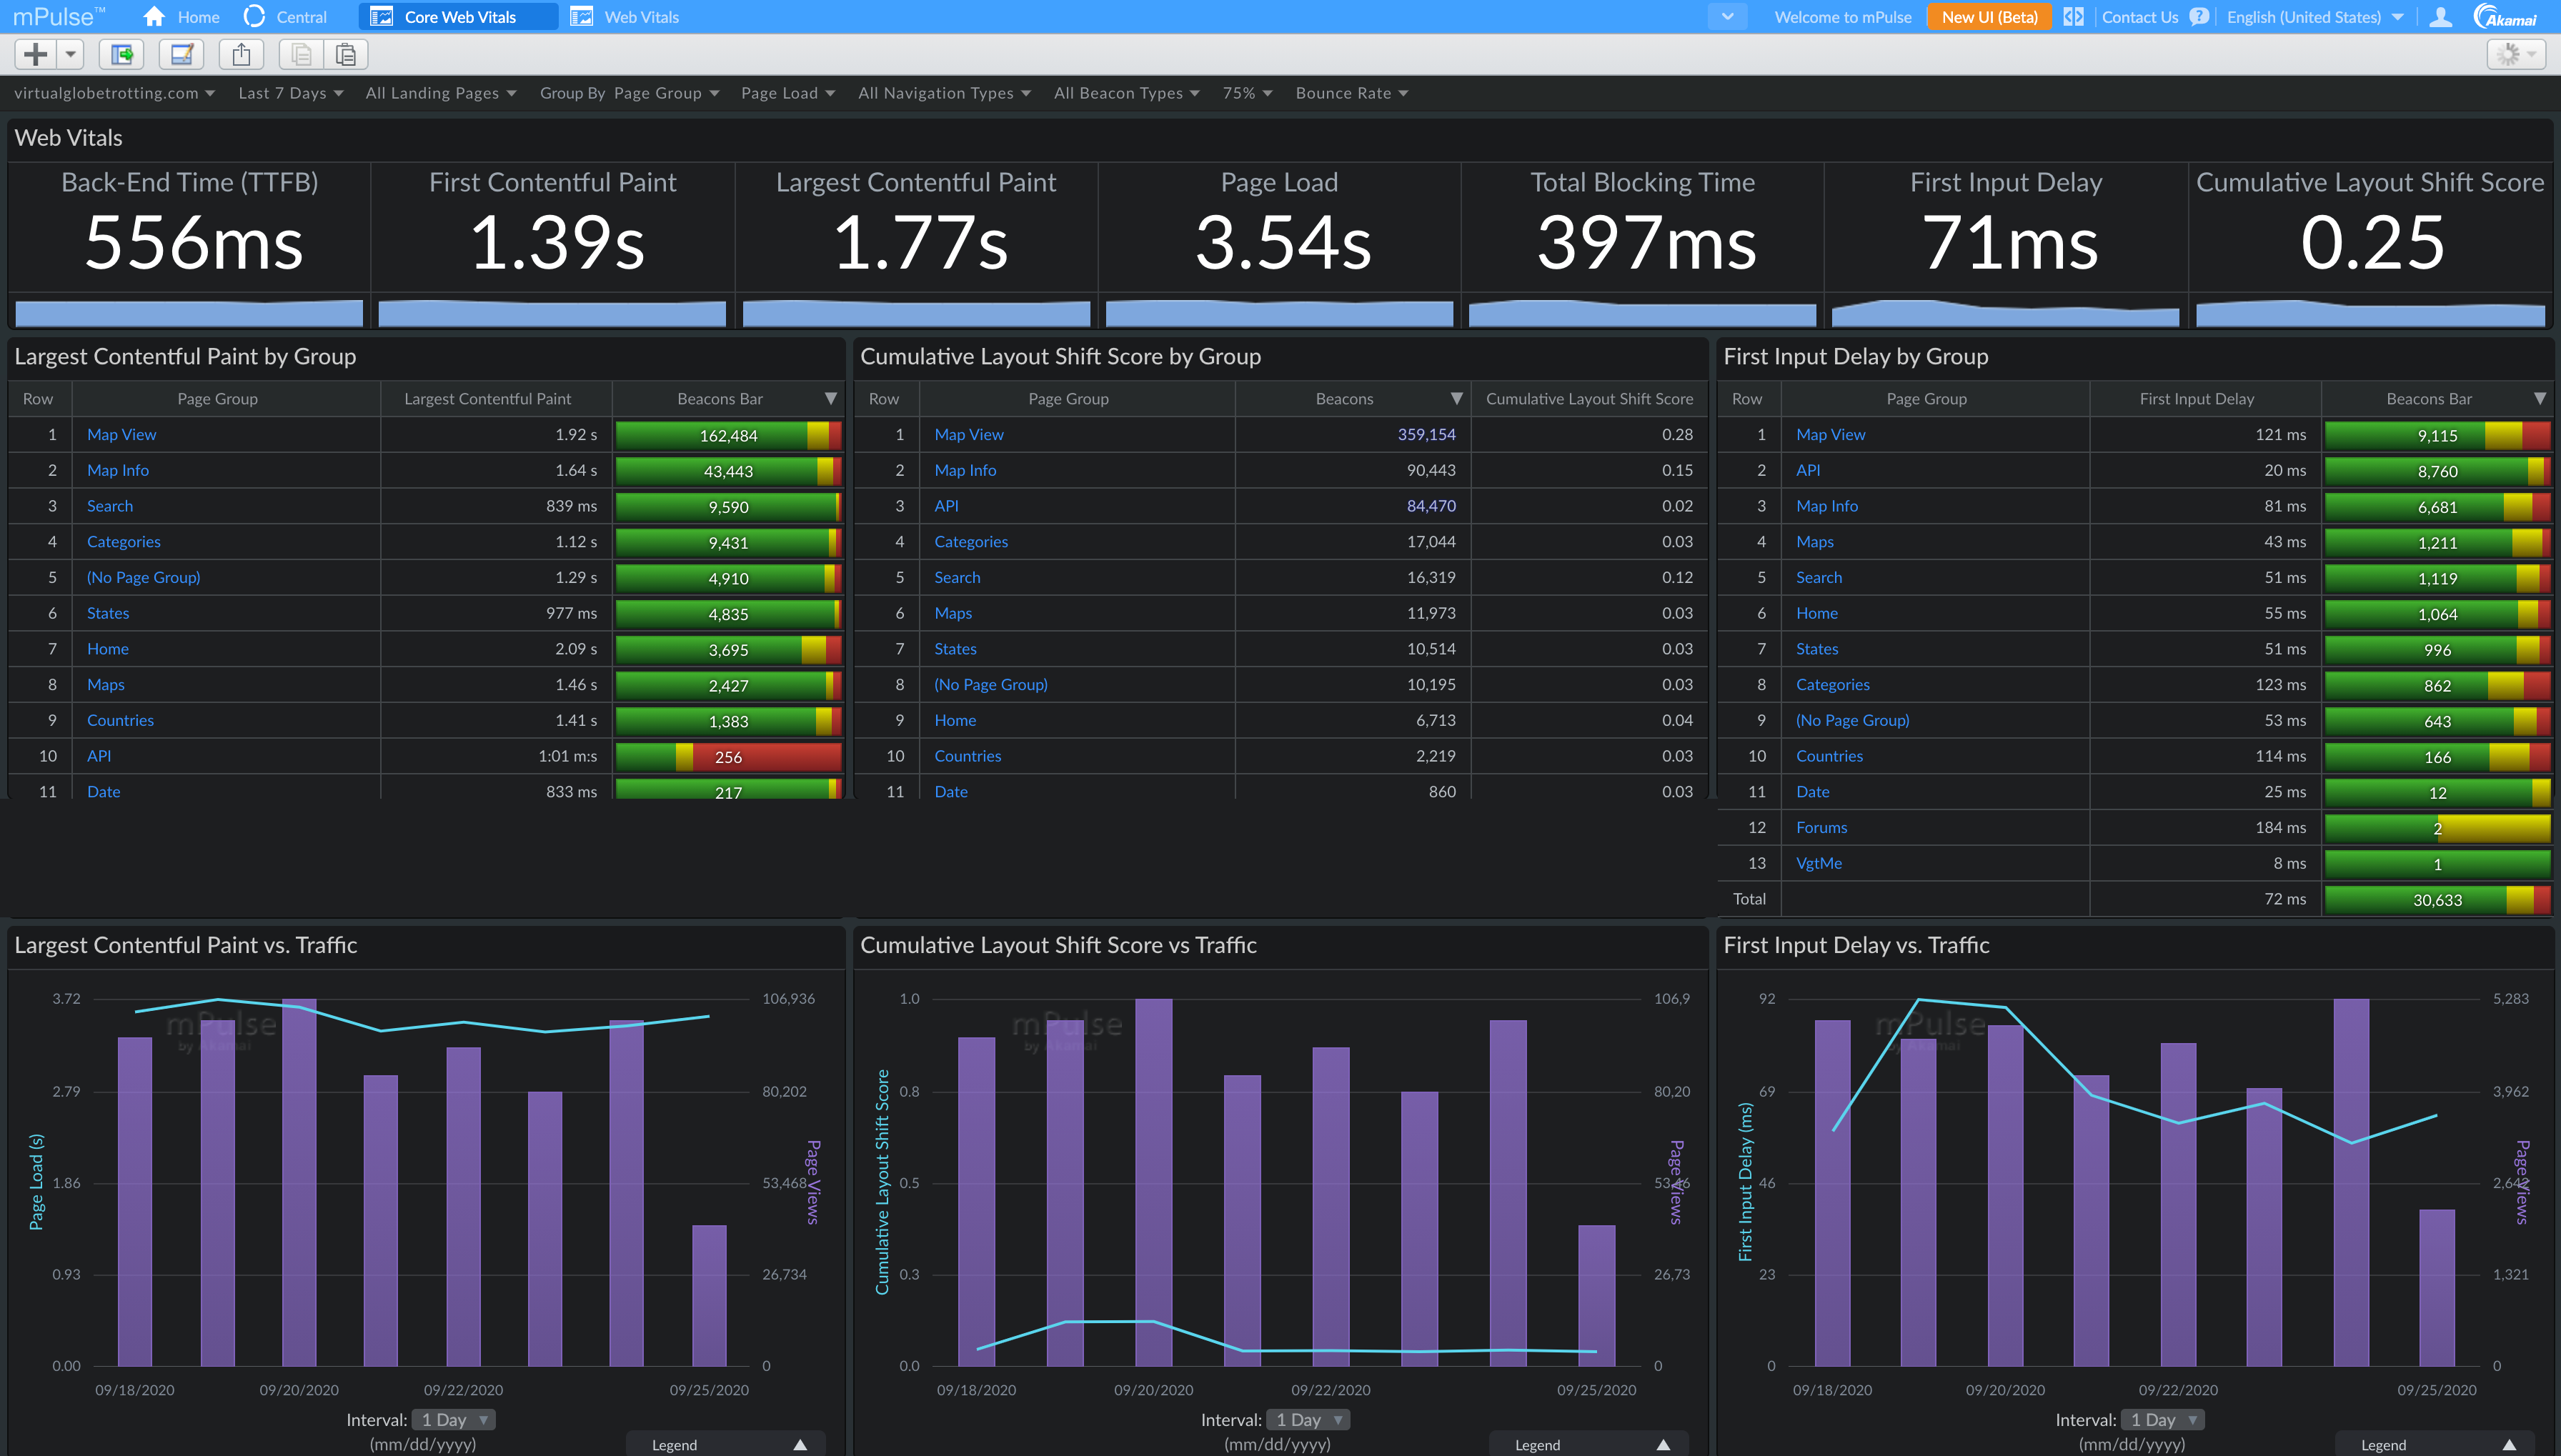This screenshot has width=2561, height=1456.
Task: Expand Legend in Largest Contentful Paint vs. Traffic chart
Action: pyautogui.click(x=726, y=1445)
